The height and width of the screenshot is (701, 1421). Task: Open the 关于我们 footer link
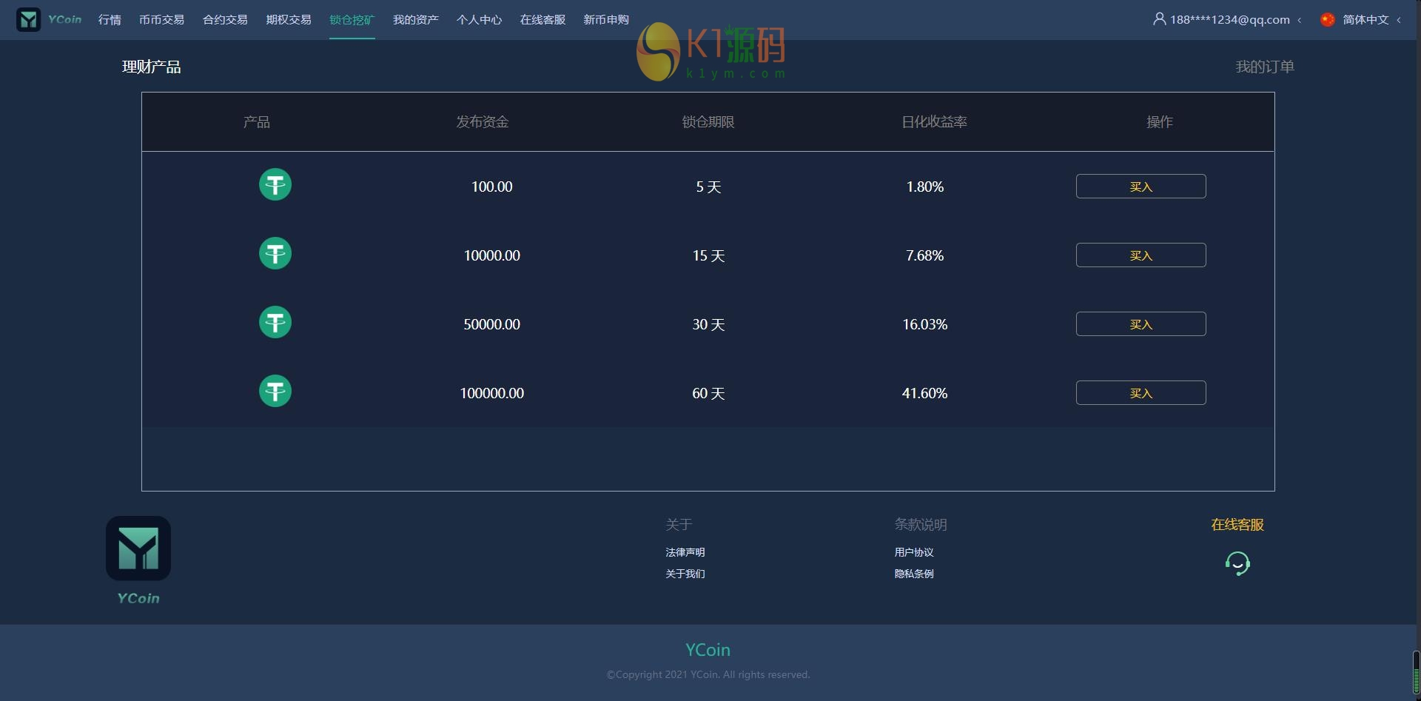(685, 574)
